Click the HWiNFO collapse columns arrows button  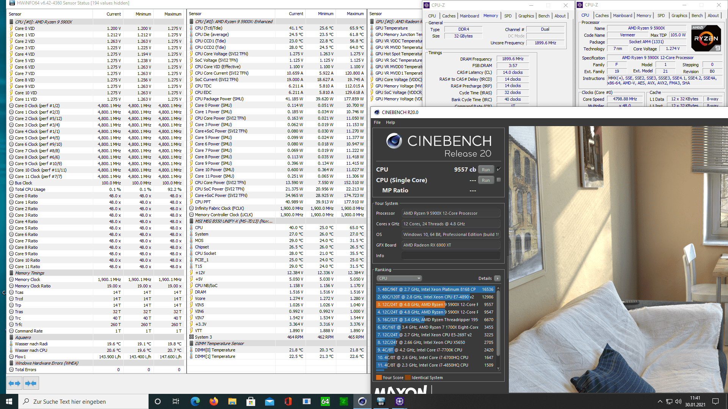point(31,383)
